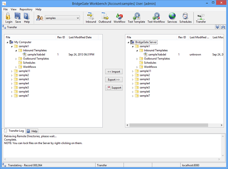Image resolution: width=228 pixels, height=169 pixels.
Task: Click server pane scroll left arrow
Action: 127,125
